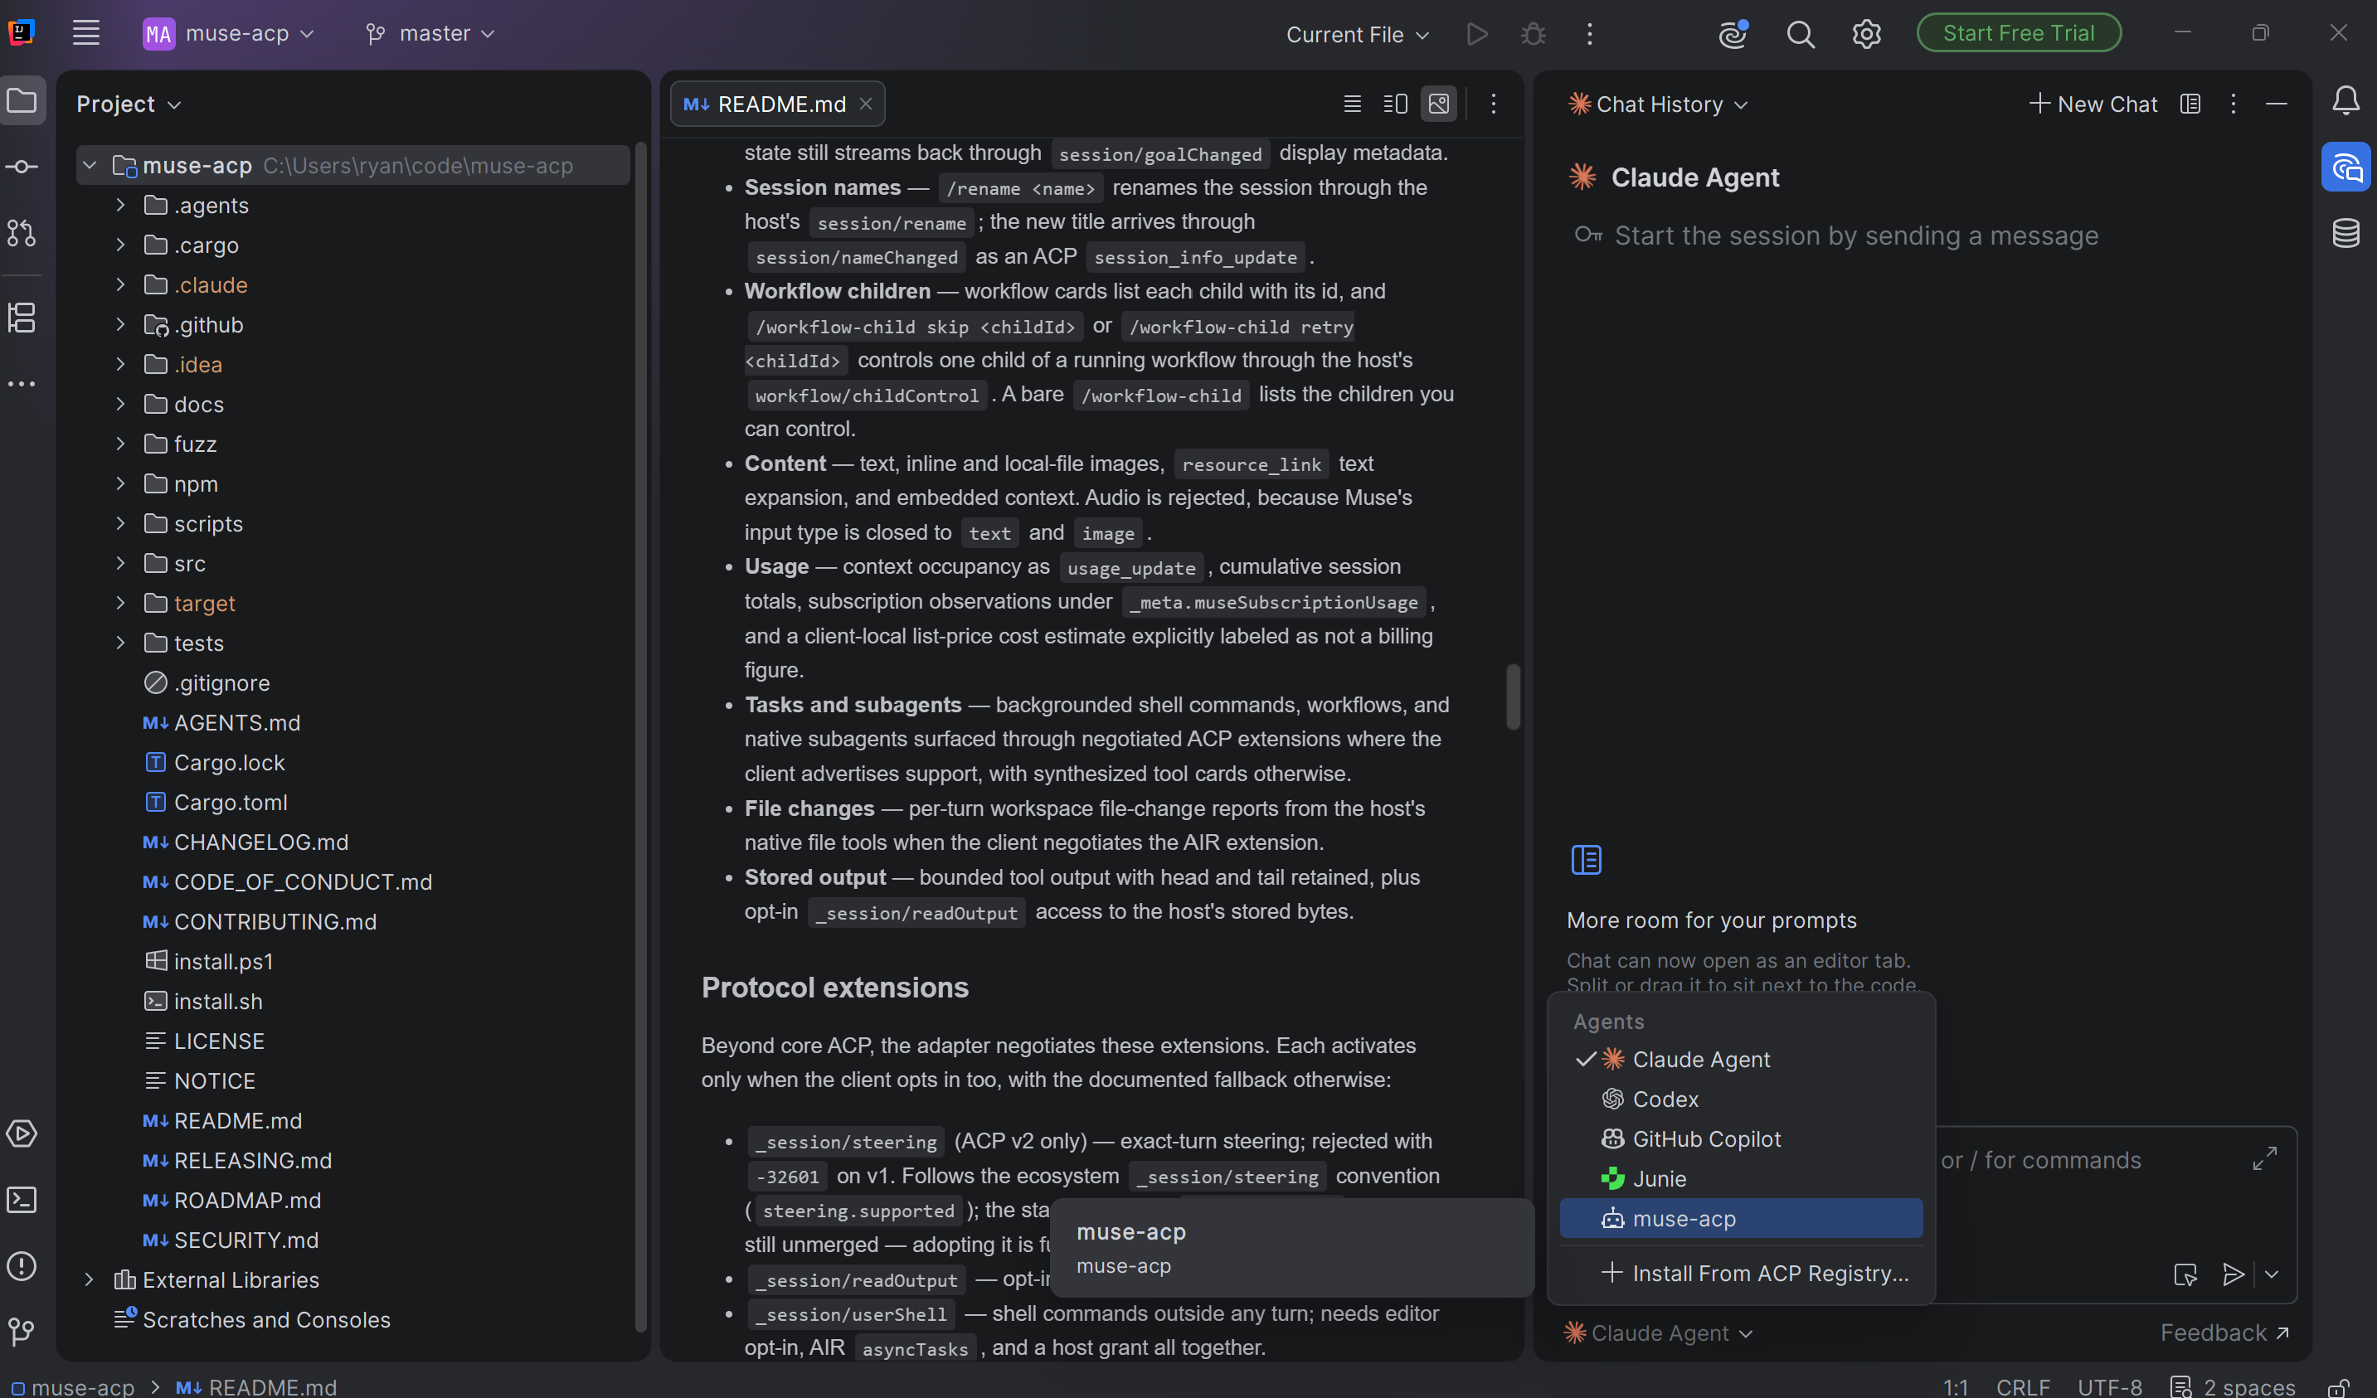Select GitHub Copilot in the Agents list

point(1741,1138)
